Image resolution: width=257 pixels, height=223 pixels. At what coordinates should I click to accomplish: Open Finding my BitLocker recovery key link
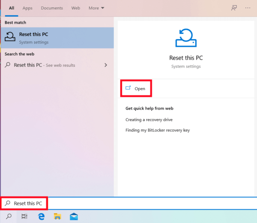pyautogui.click(x=157, y=130)
